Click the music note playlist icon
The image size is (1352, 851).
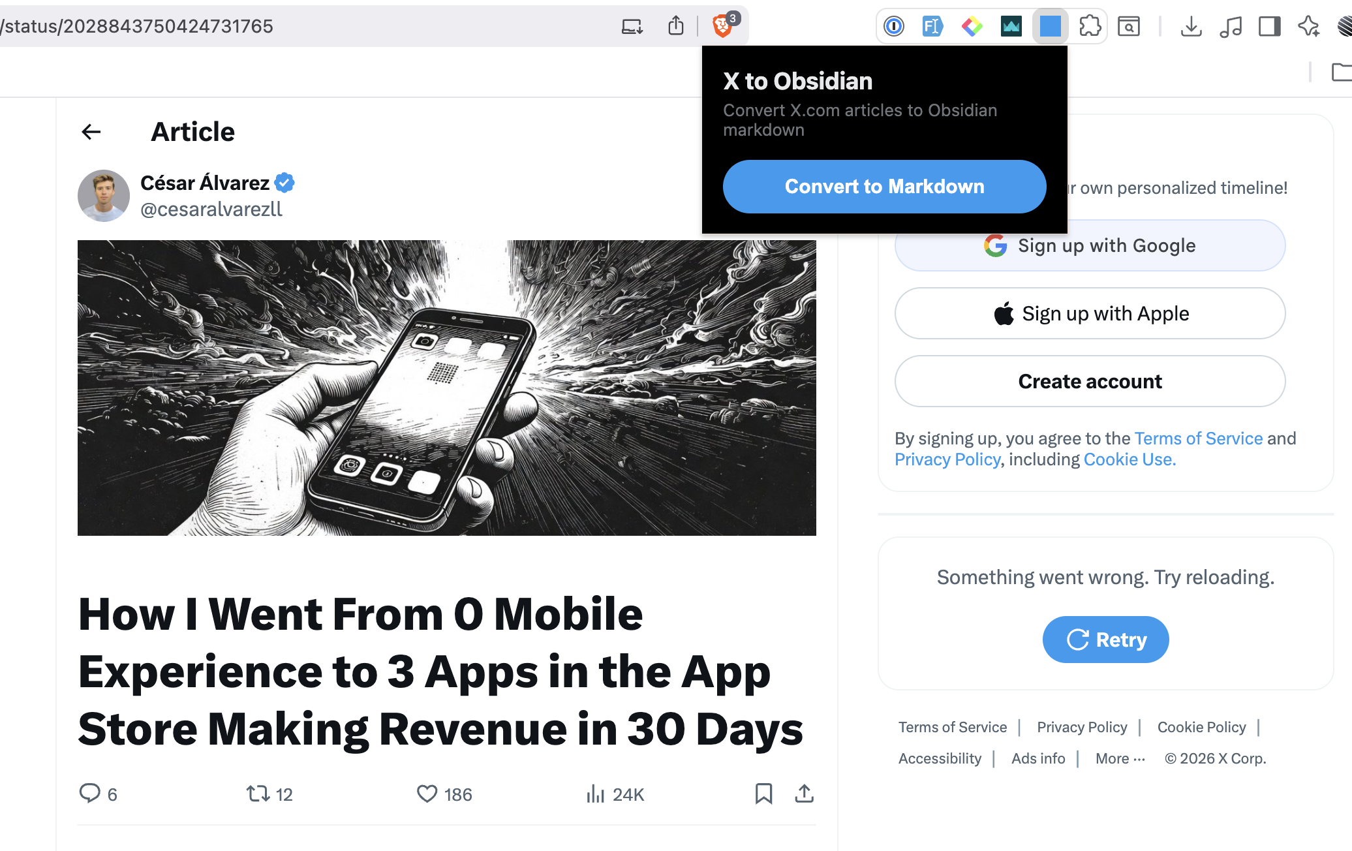point(1230,26)
